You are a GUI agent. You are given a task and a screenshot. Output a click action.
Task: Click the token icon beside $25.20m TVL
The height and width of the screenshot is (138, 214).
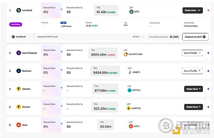point(128,108)
